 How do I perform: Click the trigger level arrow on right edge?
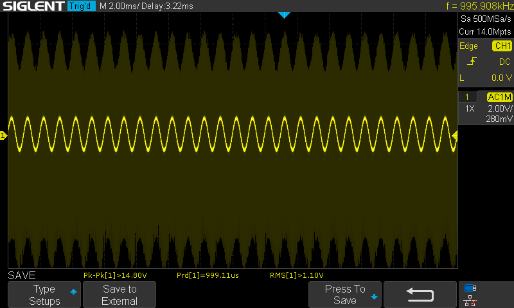(x=455, y=135)
